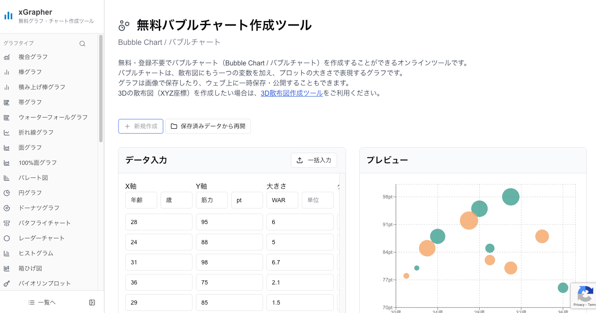Open the バイオリンプロット icon
596x313 pixels.
(x=7, y=284)
